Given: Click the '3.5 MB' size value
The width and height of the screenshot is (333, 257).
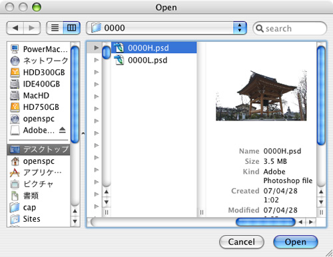Looking at the screenshot, I should click(x=275, y=161).
